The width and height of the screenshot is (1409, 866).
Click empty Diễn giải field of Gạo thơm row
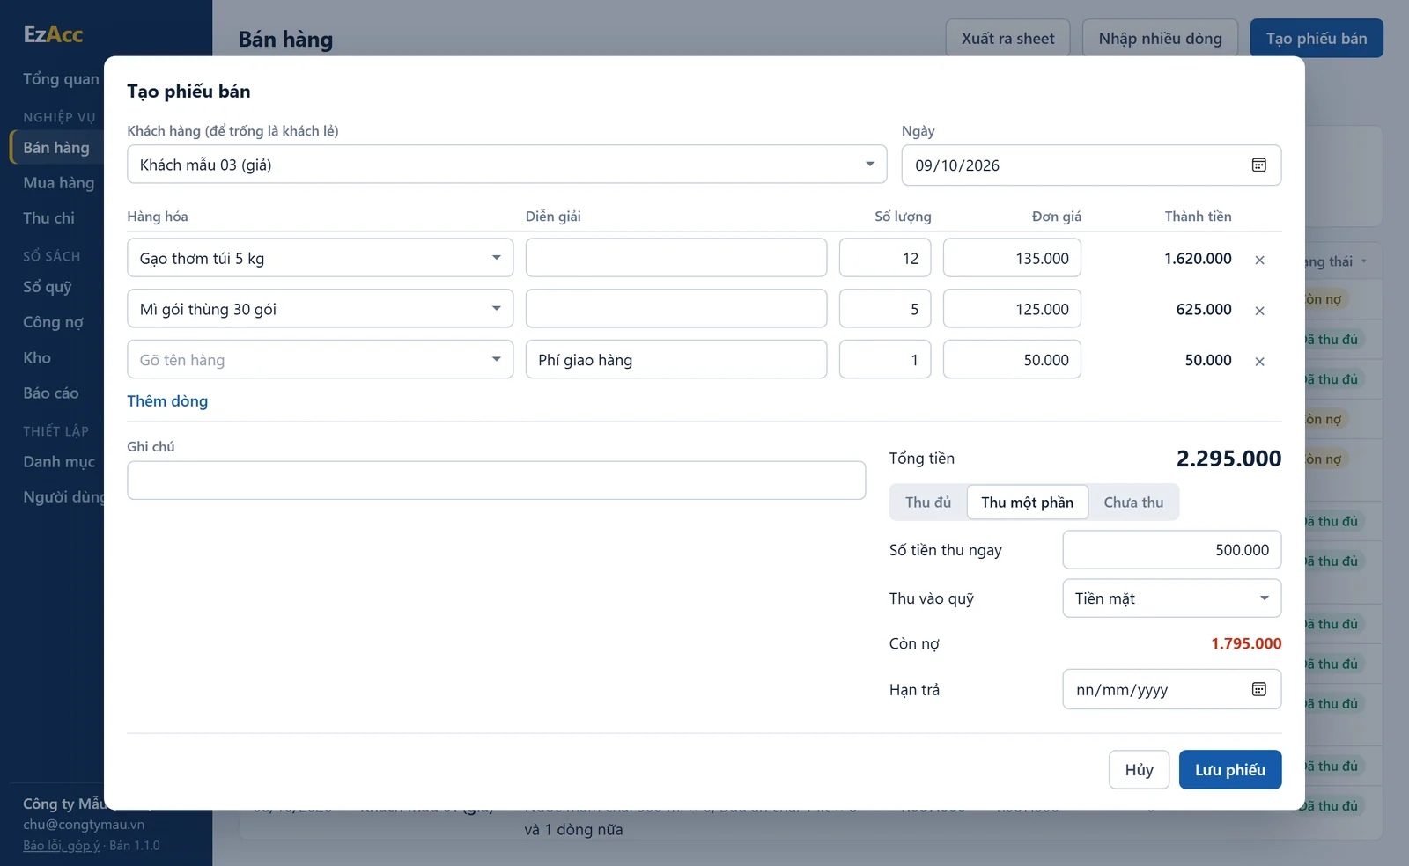pyautogui.click(x=676, y=258)
